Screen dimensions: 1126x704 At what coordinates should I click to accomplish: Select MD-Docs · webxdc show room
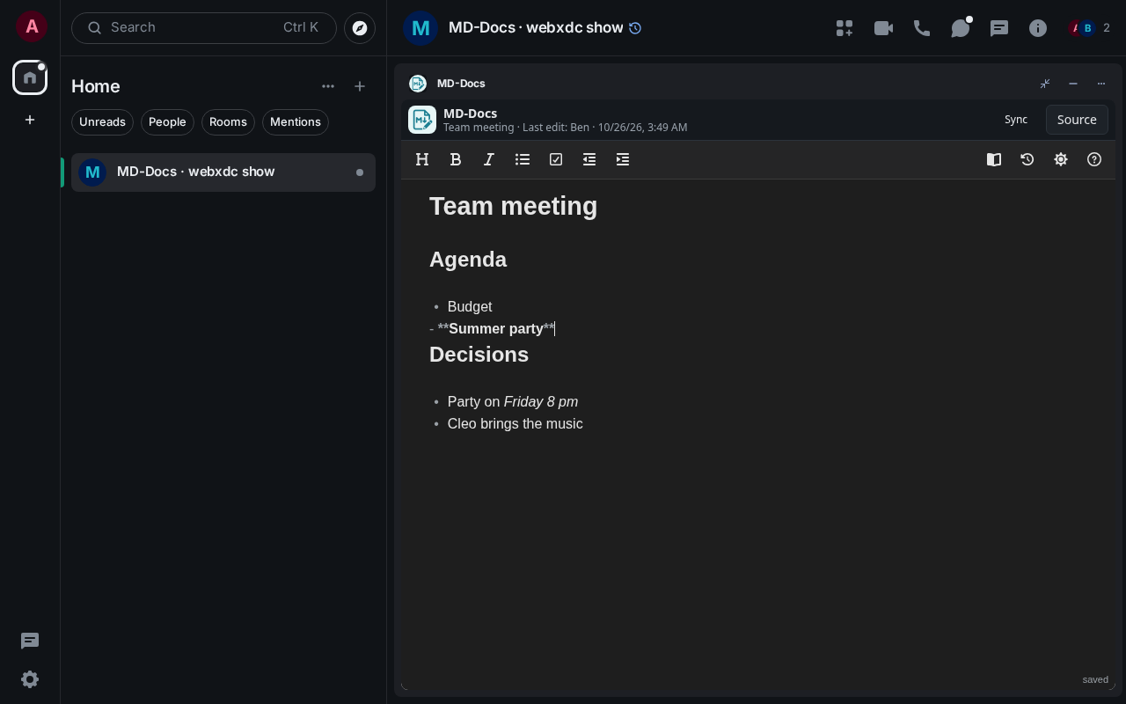point(223,172)
